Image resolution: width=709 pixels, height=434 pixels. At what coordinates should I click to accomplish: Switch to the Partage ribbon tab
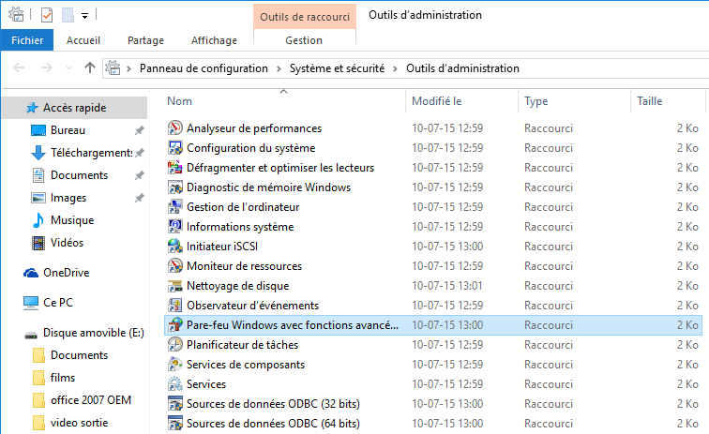pyautogui.click(x=145, y=40)
